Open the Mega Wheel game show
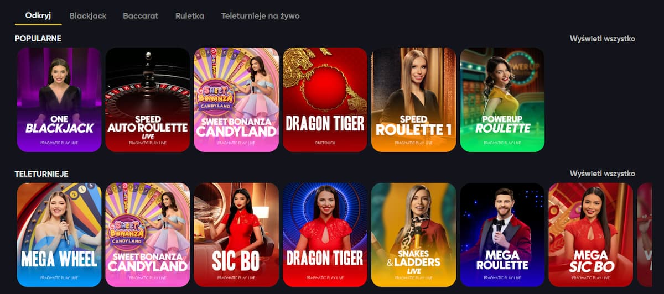Screen dimensions: 664x294 click(x=59, y=235)
